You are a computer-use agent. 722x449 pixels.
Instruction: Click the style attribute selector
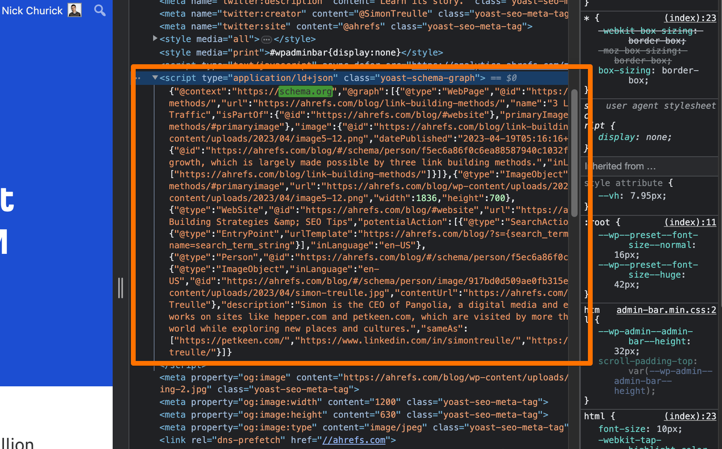pos(624,183)
